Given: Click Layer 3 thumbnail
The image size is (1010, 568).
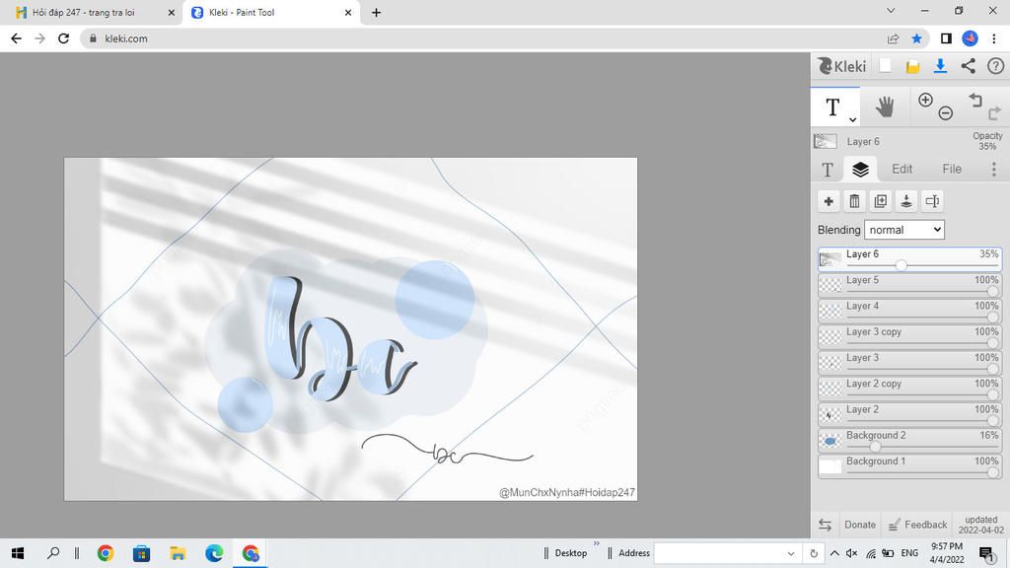Looking at the screenshot, I should [x=830, y=363].
